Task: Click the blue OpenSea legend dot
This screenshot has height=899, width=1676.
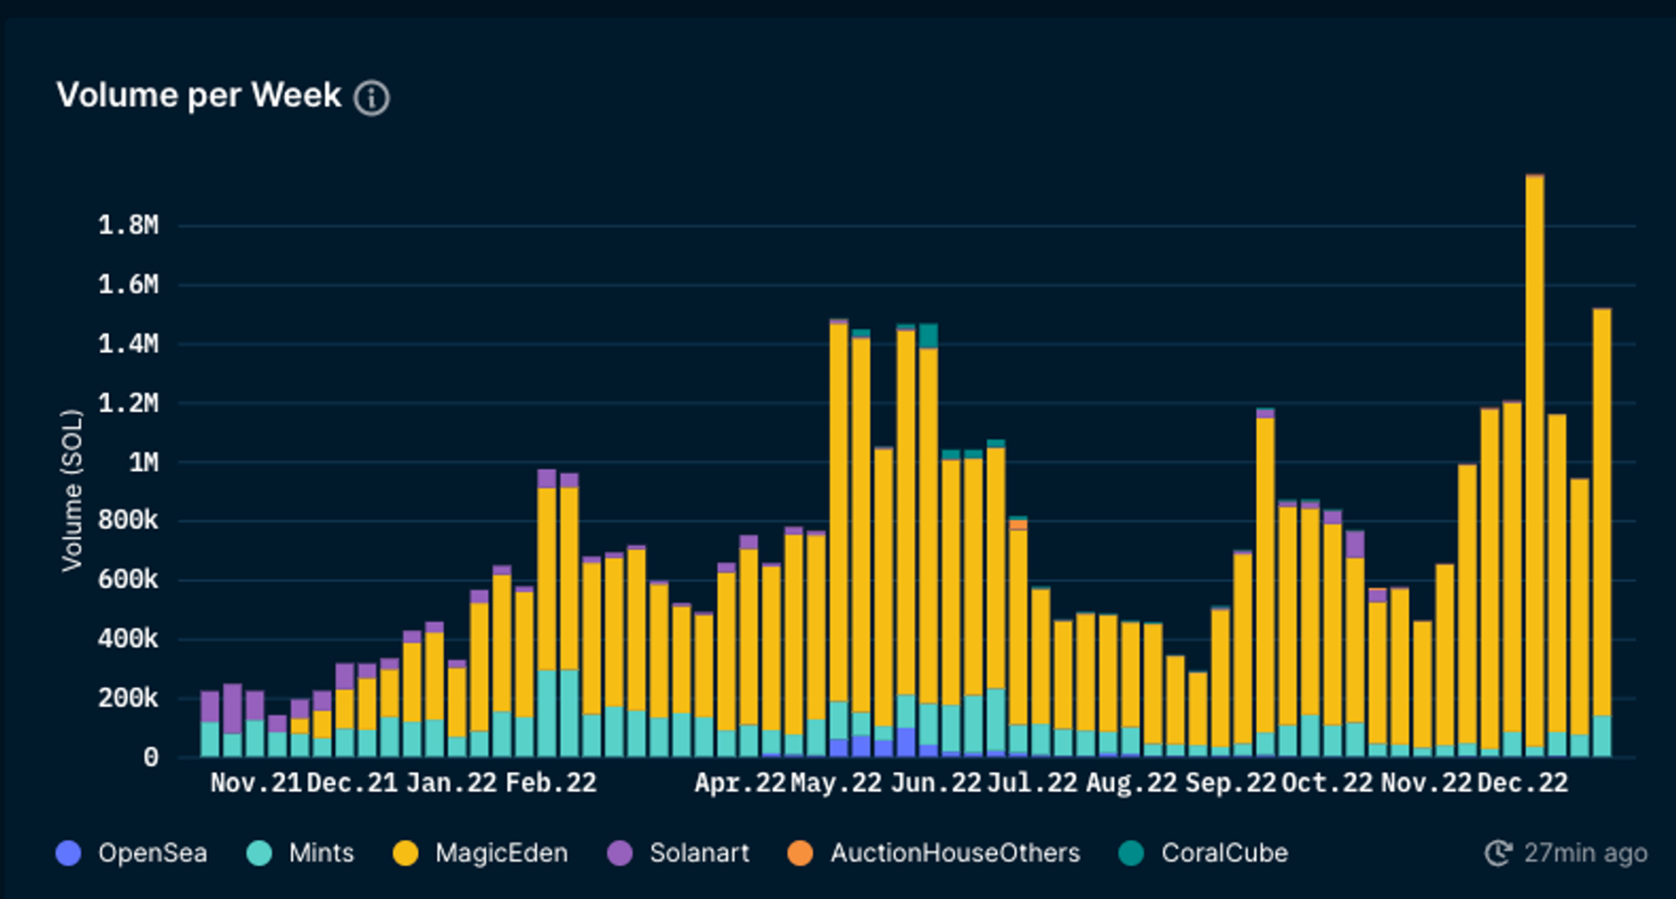Action: pos(69,852)
